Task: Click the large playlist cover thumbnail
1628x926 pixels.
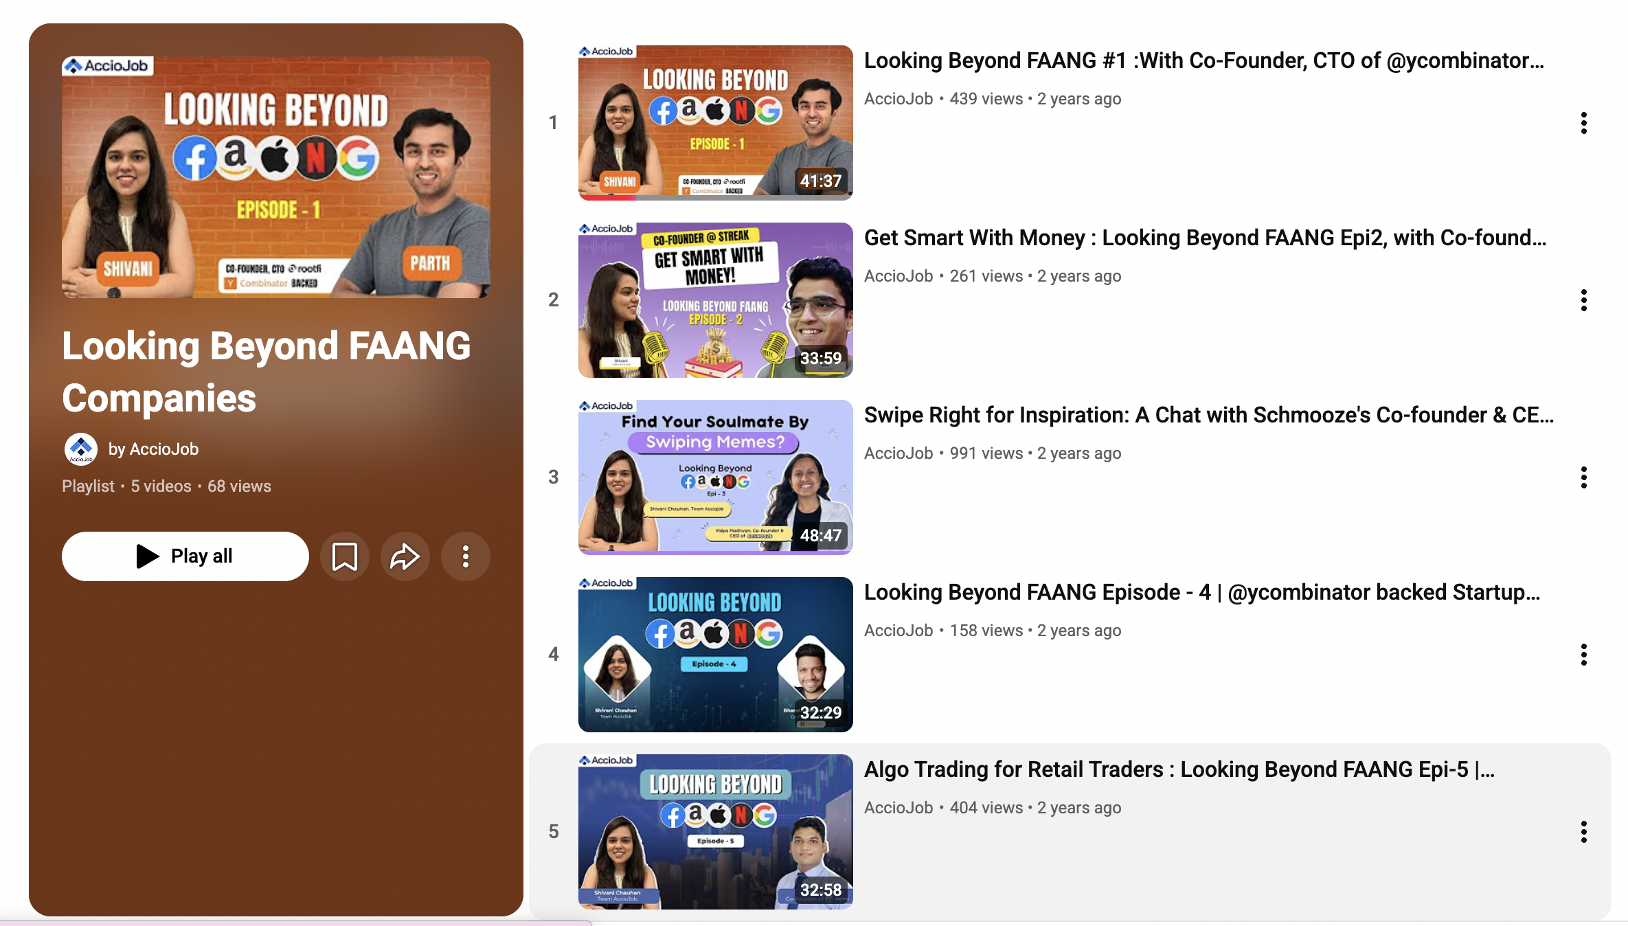Action: point(276,177)
